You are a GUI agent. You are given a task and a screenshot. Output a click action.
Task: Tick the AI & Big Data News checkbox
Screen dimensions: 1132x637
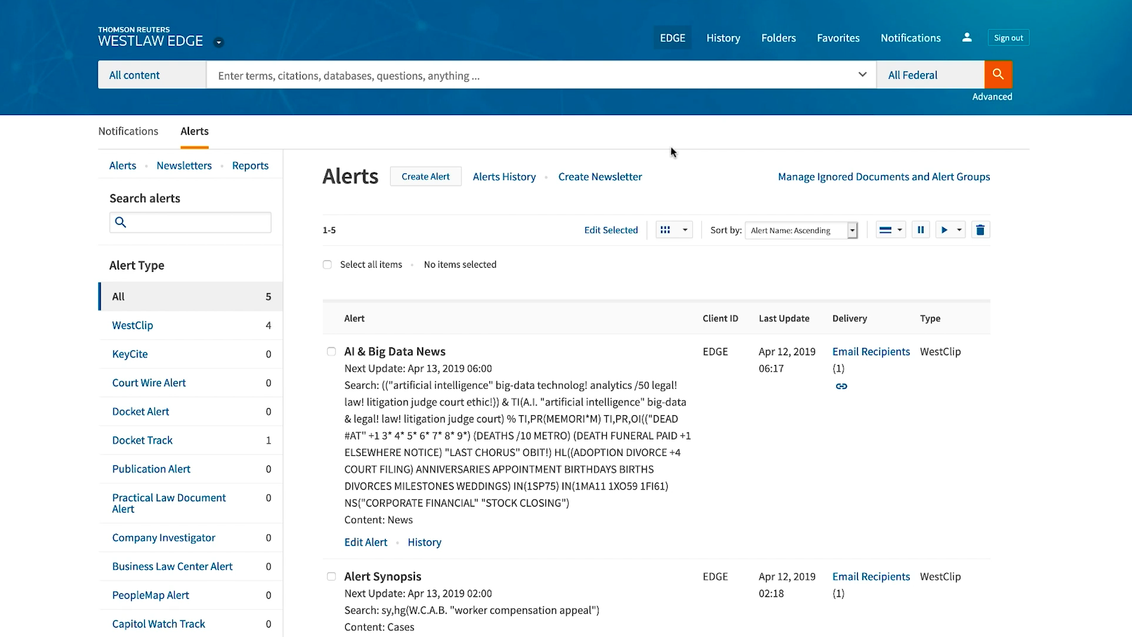[x=332, y=352]
